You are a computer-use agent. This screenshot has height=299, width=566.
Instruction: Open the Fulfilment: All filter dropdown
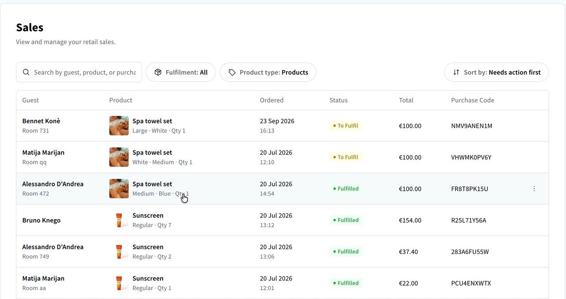click(x=181, y=72)
